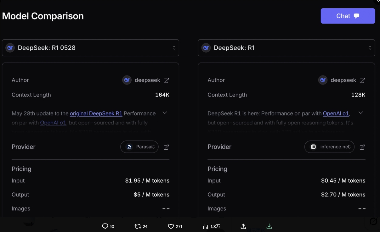Screen dimensions: 380x232
Task: Open the right deepseek author external link icon
Action: (x=362, y=80)
